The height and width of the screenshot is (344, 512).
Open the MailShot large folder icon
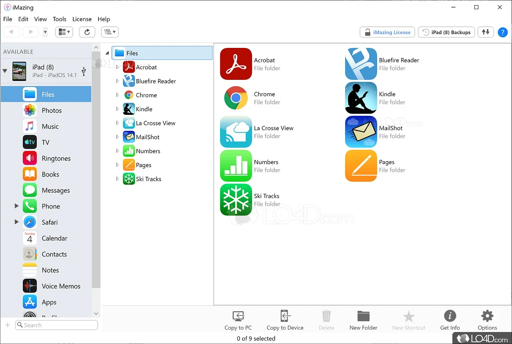pyautogui.click(x=361, y=132)
